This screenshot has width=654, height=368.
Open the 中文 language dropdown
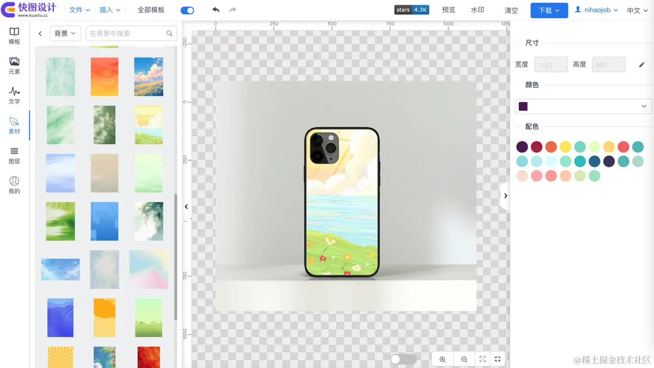tap(637, 10)
